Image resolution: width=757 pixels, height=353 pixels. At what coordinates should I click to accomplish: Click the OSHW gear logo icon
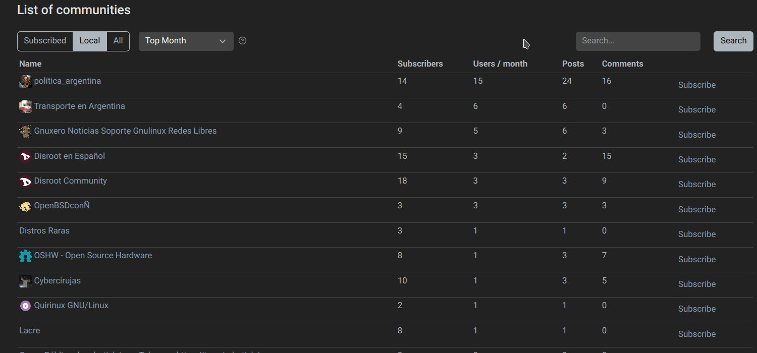25,256
